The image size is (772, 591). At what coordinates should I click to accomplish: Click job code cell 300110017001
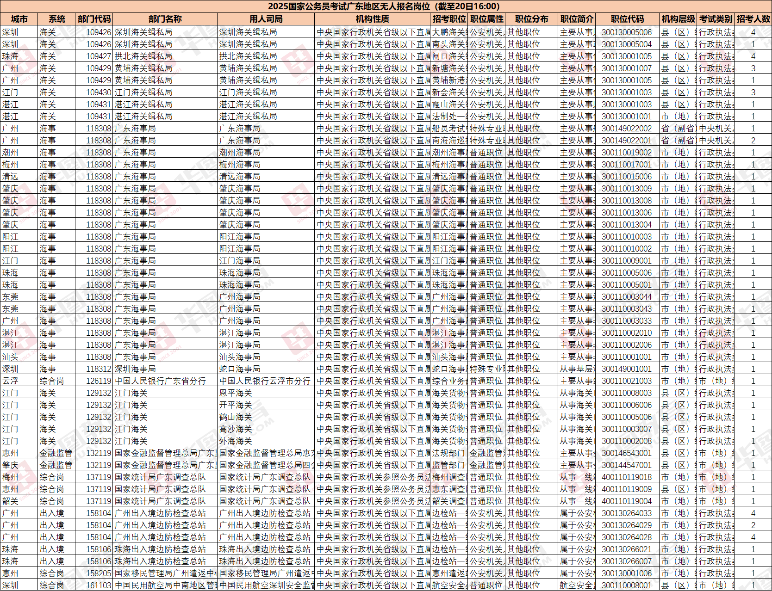(627, 165)
